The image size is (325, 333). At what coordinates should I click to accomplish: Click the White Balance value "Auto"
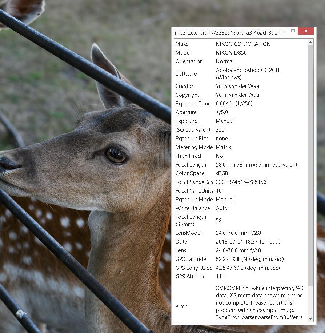(x=221, y=208)
